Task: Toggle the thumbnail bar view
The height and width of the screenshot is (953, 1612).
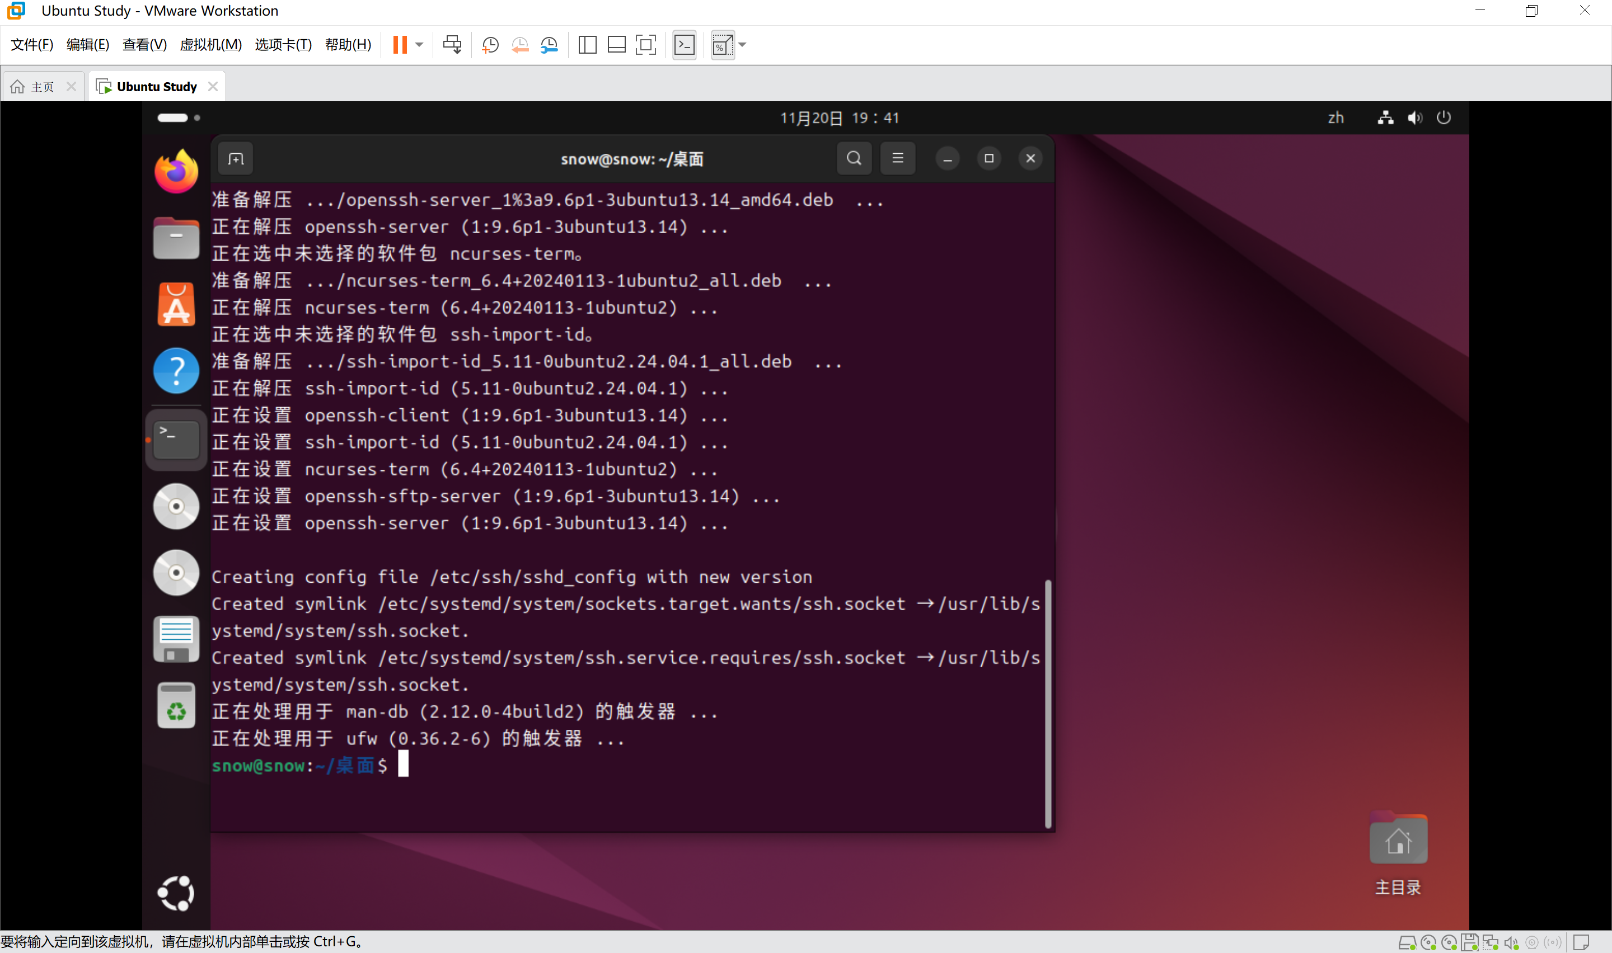Action: 616,45
